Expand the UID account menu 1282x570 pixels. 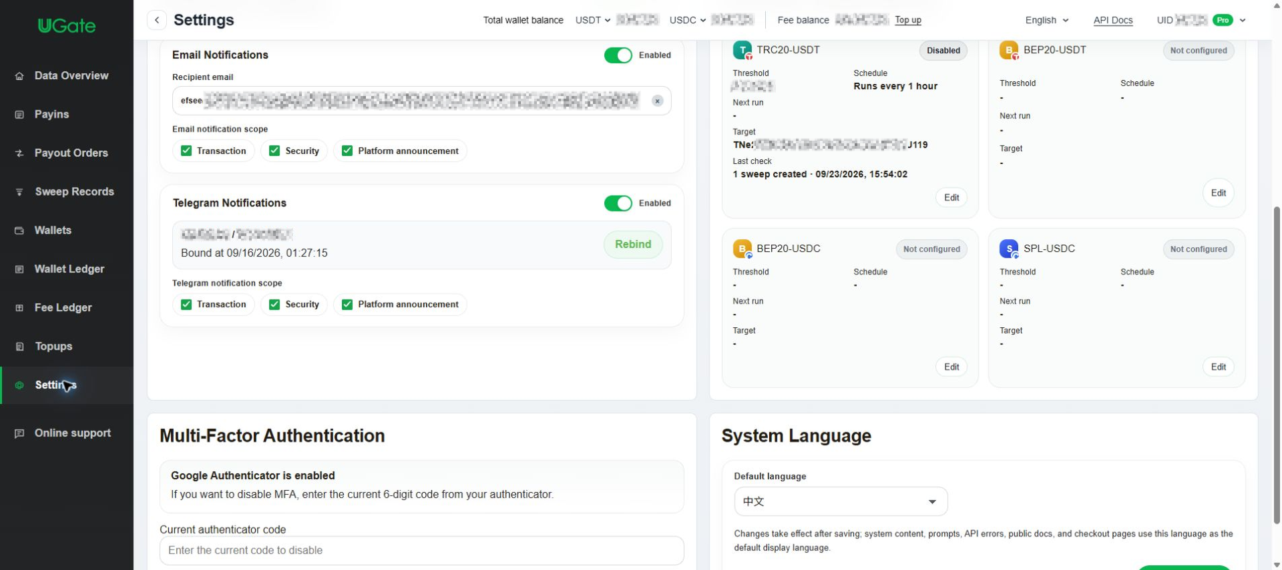[1243, 20]
